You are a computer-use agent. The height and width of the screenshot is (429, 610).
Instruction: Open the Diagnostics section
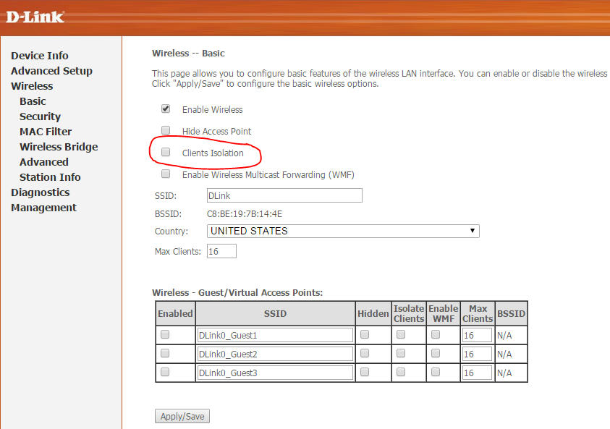(x=41, y=192)
